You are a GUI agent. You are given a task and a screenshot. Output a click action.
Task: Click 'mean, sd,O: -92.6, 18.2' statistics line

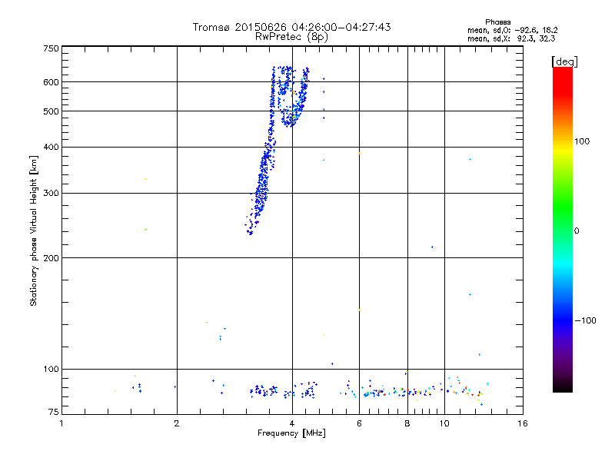point(512,30)
